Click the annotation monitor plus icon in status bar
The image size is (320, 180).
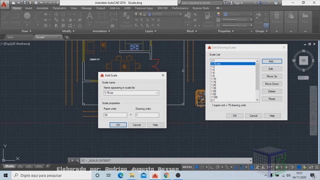[x=286, y=167]
